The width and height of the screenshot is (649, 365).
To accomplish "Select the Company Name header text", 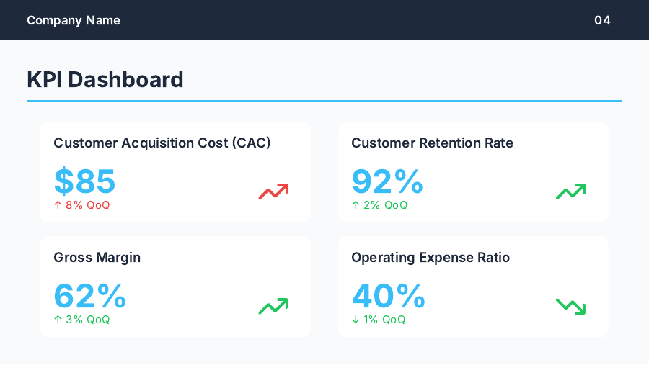I will (74, 20).
